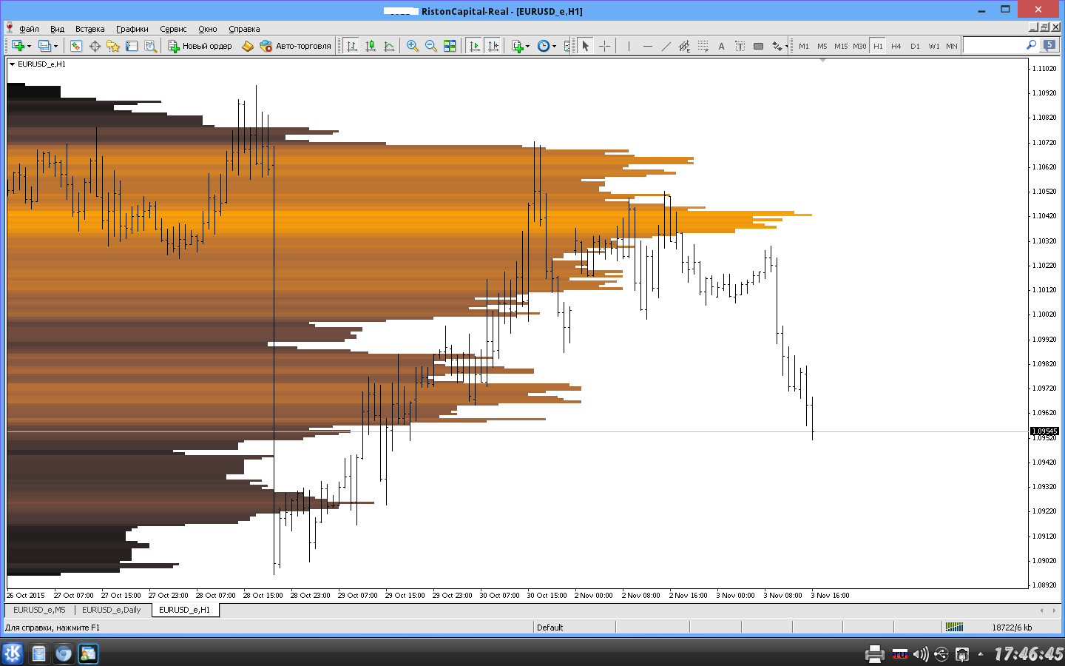Switch chart to candlesticks mode
This screenshot has width=1065, height=666.
pyautogui.click(x=371, y=46)
